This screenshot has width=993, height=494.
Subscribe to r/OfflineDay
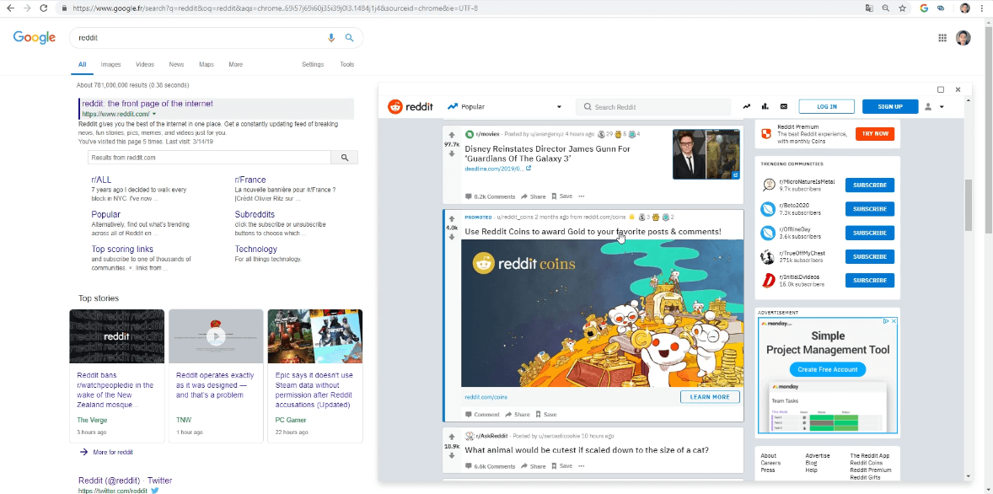[870, 233]
